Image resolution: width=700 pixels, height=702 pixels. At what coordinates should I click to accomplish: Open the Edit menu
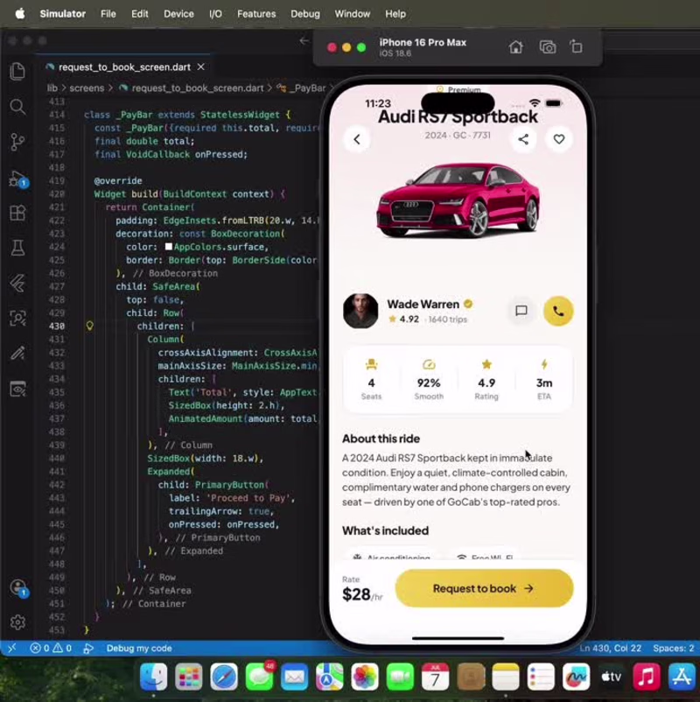(140, 14)
